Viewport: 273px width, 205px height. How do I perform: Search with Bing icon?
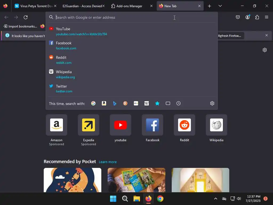pyautogui.click(x=115, y=103)
